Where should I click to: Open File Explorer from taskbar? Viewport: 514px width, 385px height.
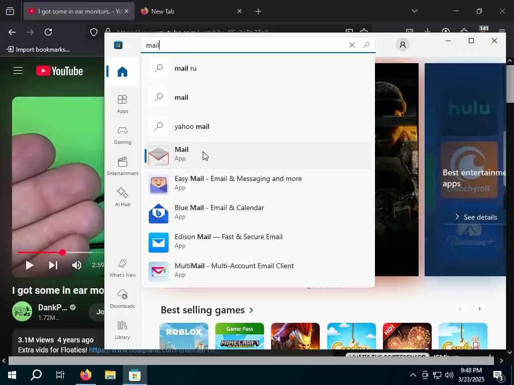[x=110, y=375]
